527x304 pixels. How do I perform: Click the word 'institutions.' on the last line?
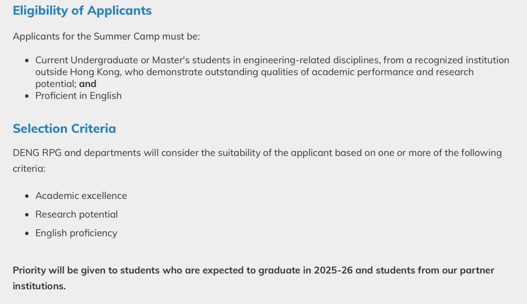point(40,286)
